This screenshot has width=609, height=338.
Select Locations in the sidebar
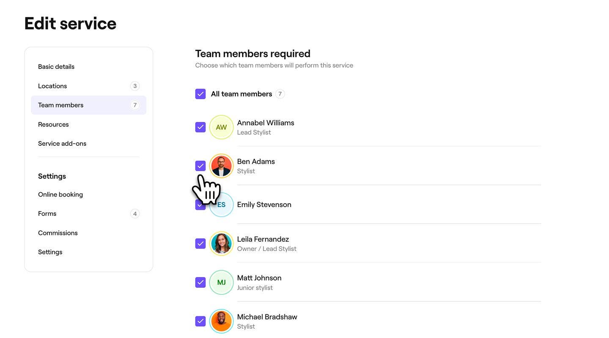pyautogui.click(x=52, y=86)
